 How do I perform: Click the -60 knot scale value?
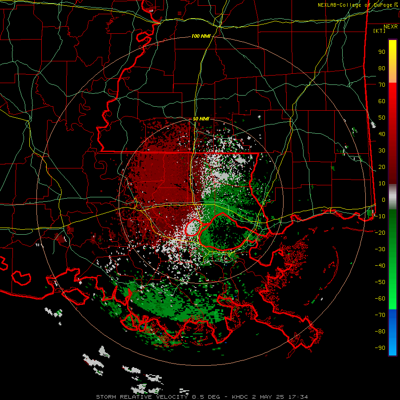pyautogui.click(x=380, y=299)
